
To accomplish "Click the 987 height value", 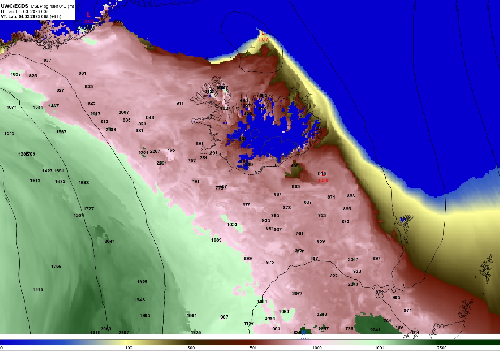I will pos(224,317).
